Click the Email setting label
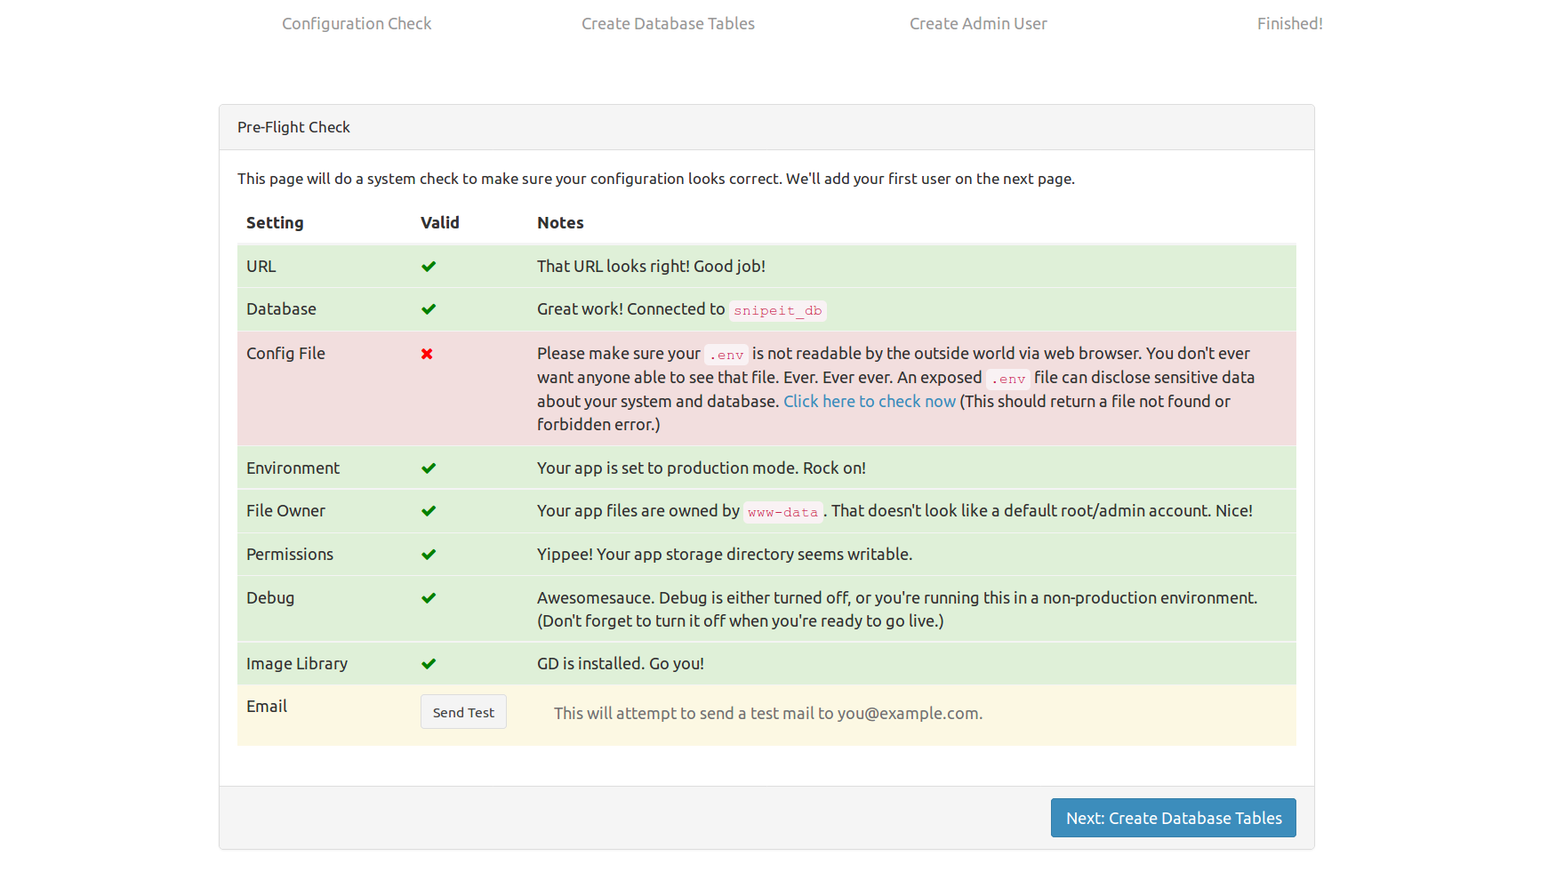Viewport: 1564px width, 872px height. tap(267, 707)
